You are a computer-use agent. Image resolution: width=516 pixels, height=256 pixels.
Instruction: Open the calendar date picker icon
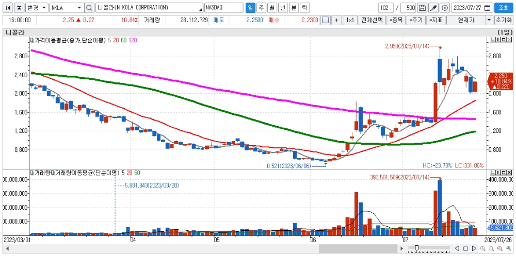point(487,8)
